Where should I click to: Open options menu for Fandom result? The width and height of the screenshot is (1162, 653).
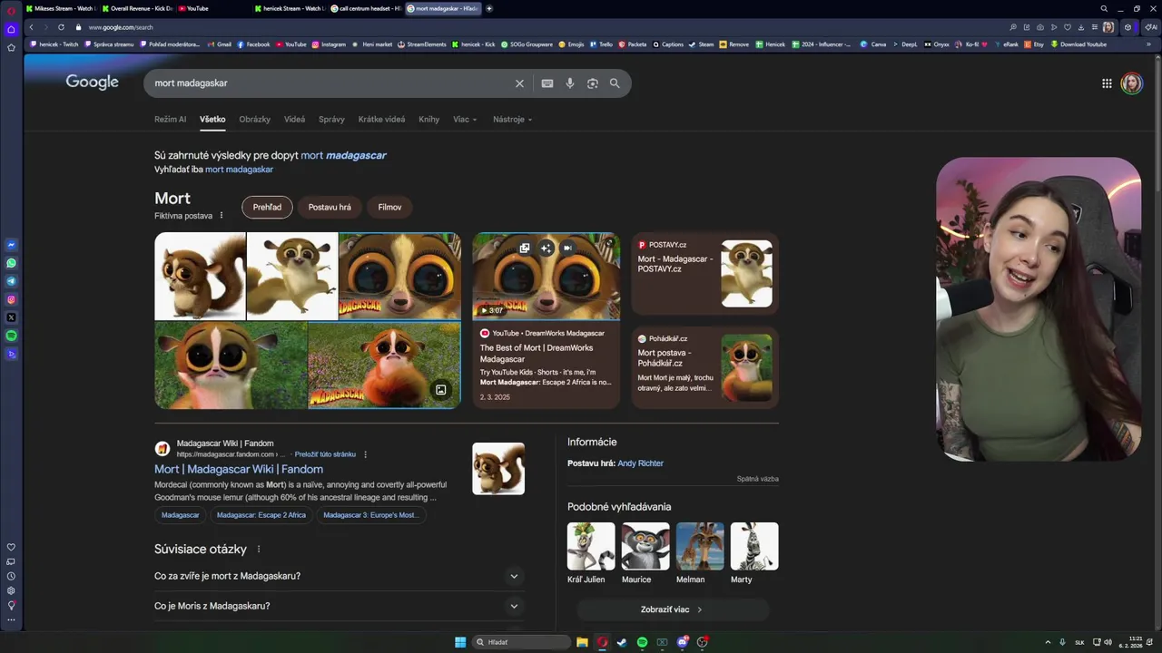pos(366,454)
